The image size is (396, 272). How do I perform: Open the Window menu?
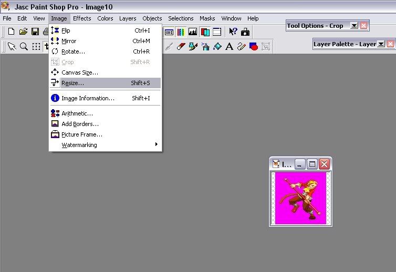click(231, 18)
